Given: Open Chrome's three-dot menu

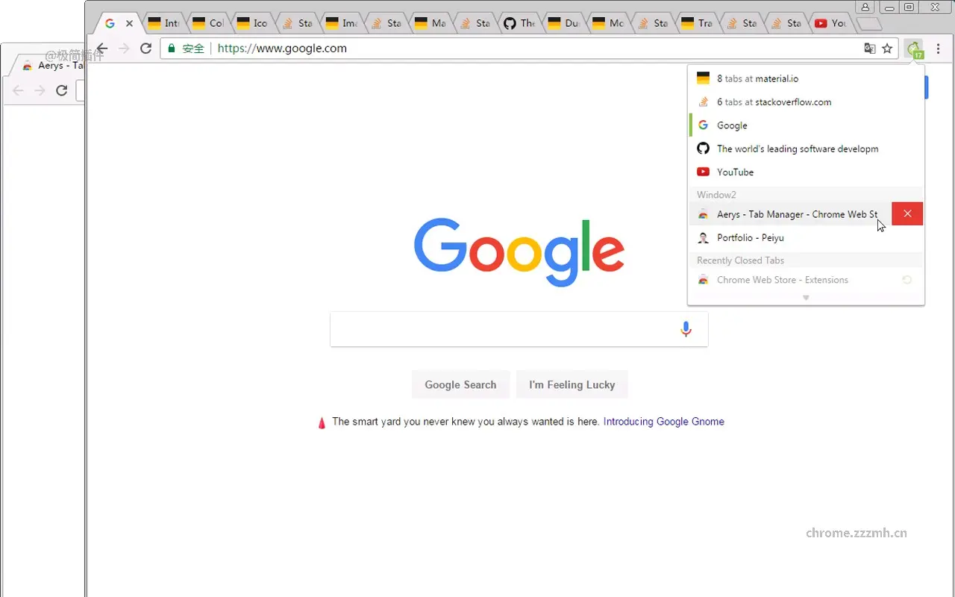Looking at the screenshot, I should (x=938, y=49).
